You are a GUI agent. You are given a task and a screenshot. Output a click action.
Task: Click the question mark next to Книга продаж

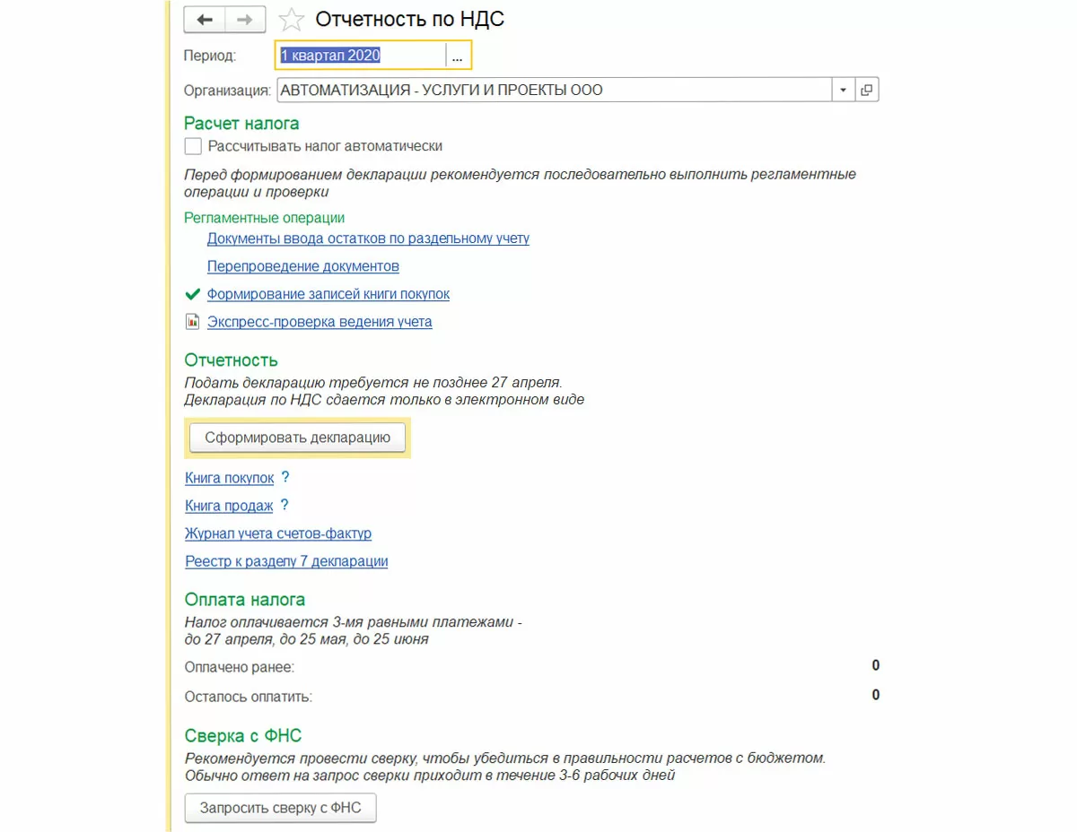coord(285,506)
